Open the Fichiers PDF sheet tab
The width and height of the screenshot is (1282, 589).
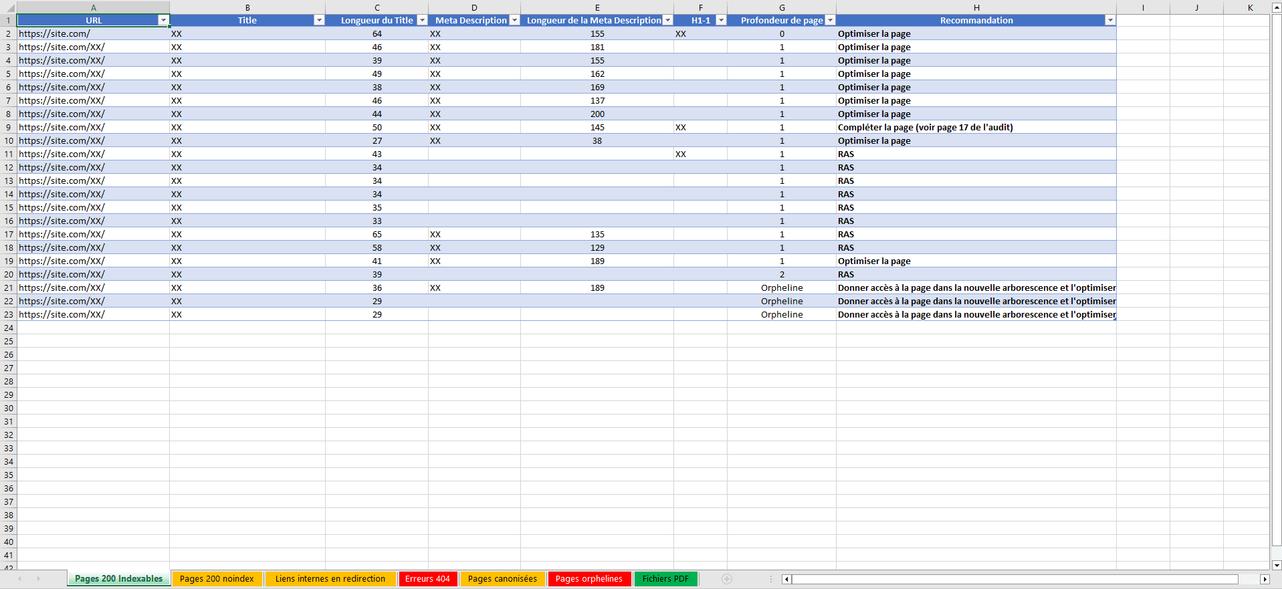pyautogui.click(x=665, y=579)
